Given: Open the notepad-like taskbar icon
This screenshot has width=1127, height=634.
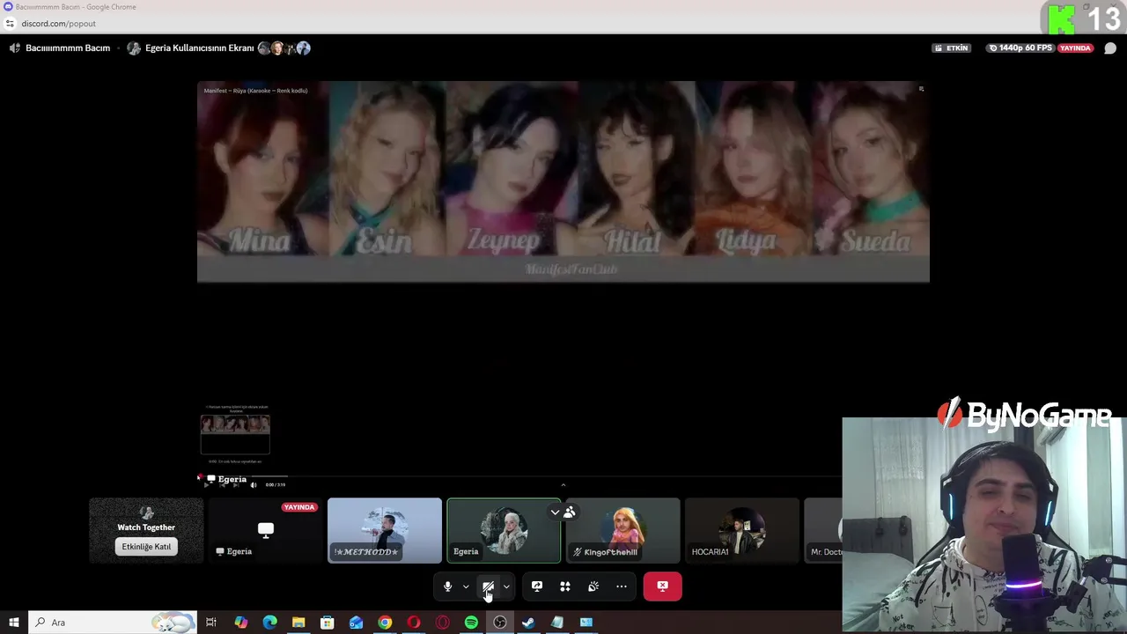Looking at the screenshot, I should pyautogui.click(x=557, y=623).
